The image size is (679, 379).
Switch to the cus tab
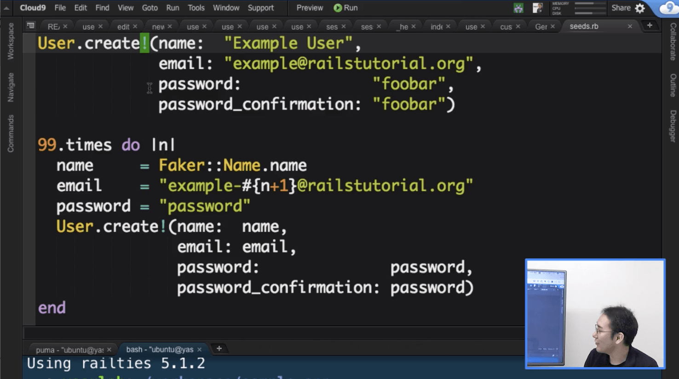506,27
